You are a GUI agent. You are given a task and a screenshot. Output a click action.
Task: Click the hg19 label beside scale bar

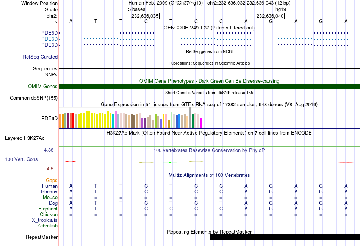click(x=281, y=9)
